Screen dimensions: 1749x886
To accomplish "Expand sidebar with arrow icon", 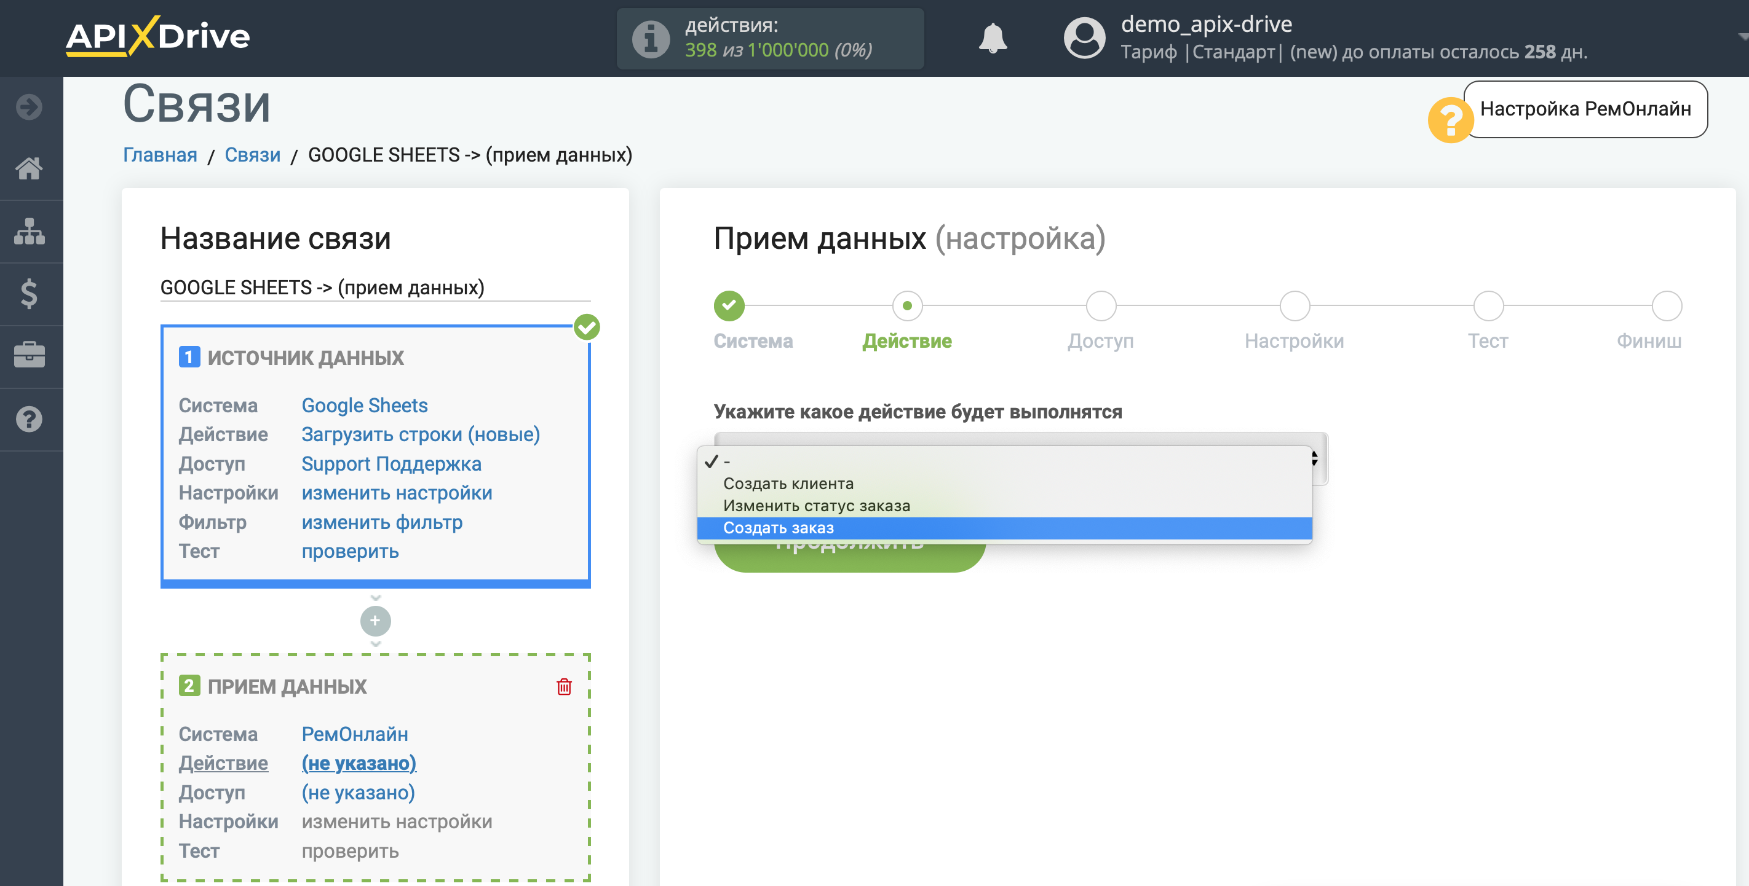I will click(29, 106).
